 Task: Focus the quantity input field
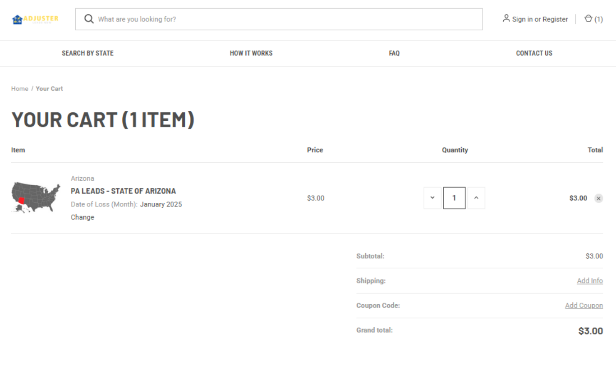(454, 198)
